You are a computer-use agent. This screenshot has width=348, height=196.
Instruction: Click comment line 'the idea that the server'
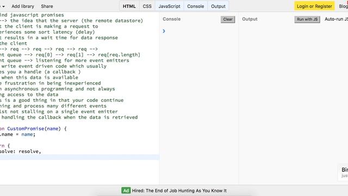(71, 21)
